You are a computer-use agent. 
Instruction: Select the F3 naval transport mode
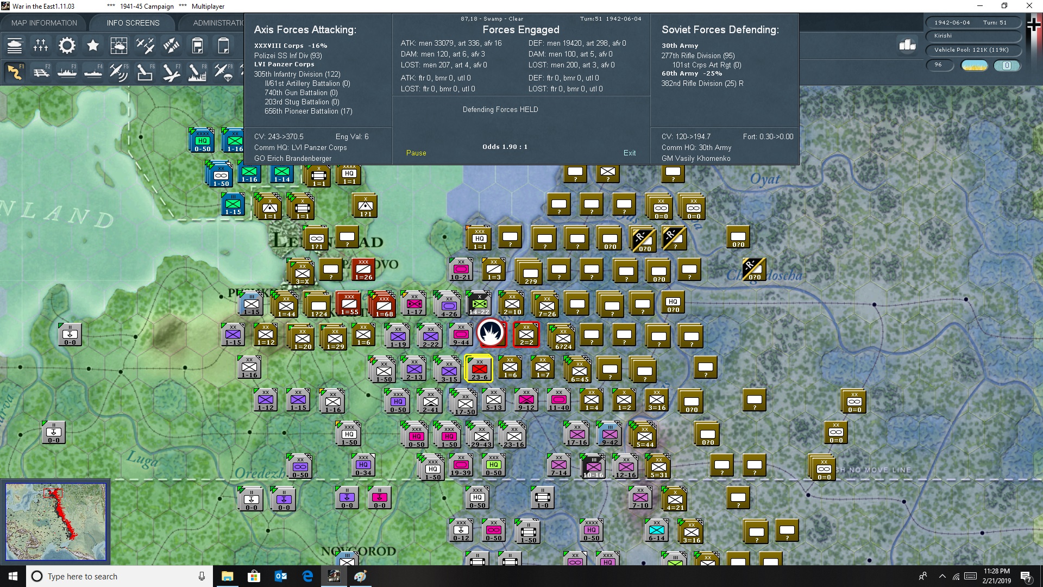click(67, 72)
